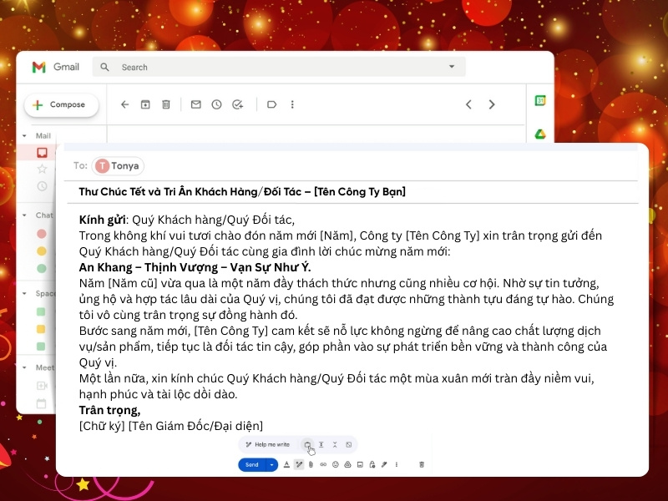Click the attach files paperclip icon
The height and width of the screenshot is (501, 668).
pos(311,464)
